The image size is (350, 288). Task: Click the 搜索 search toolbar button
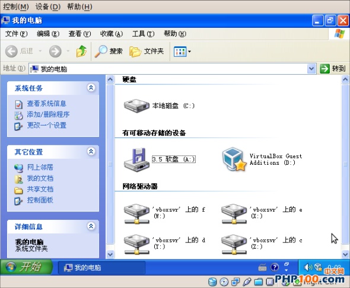point(109,52)
